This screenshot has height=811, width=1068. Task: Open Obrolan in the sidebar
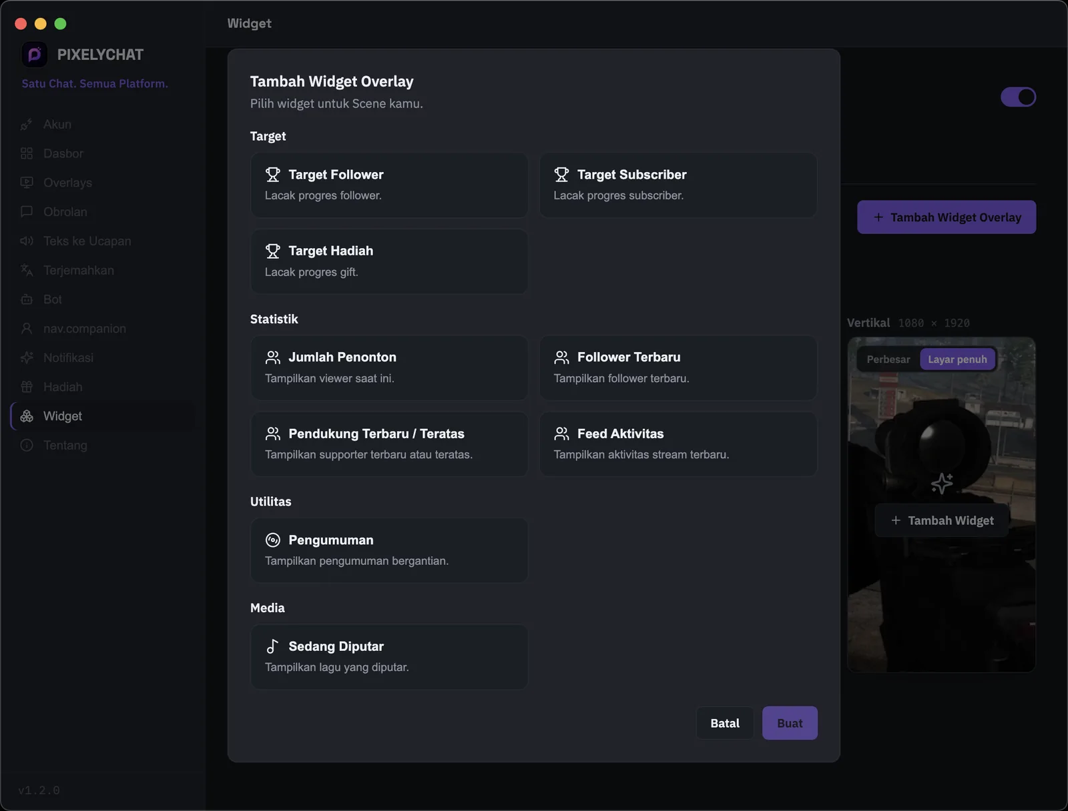click(103, 211)
